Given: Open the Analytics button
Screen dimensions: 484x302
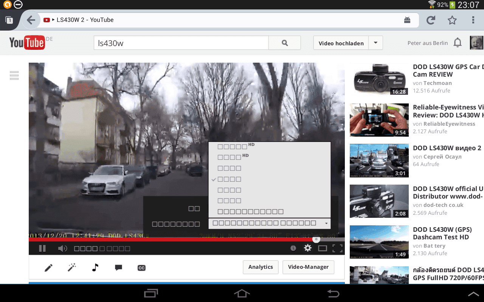Looking at the screenshot, I should coord(261,267).
